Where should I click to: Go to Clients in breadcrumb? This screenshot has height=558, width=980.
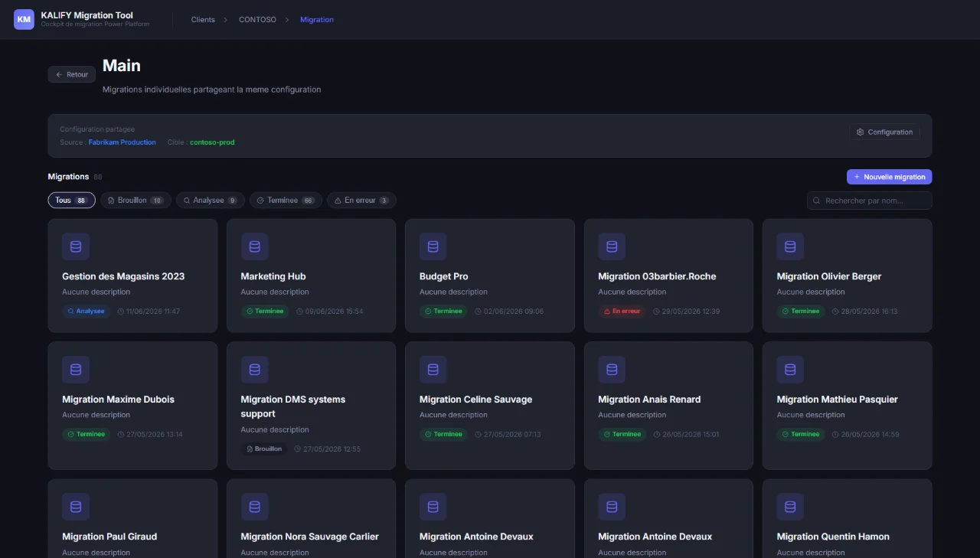pyautogui.click(x=203, y=20)
